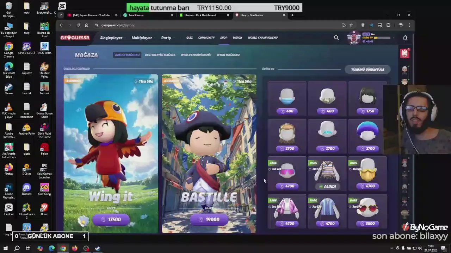Click Steam icon in taskbar
This screenshot has height=253, width=451.
point(98,248)
